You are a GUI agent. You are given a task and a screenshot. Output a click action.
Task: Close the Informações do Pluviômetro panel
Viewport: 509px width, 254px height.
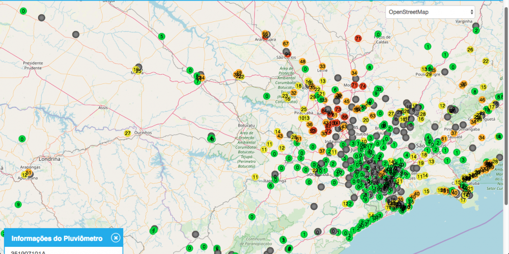(116, 238)
